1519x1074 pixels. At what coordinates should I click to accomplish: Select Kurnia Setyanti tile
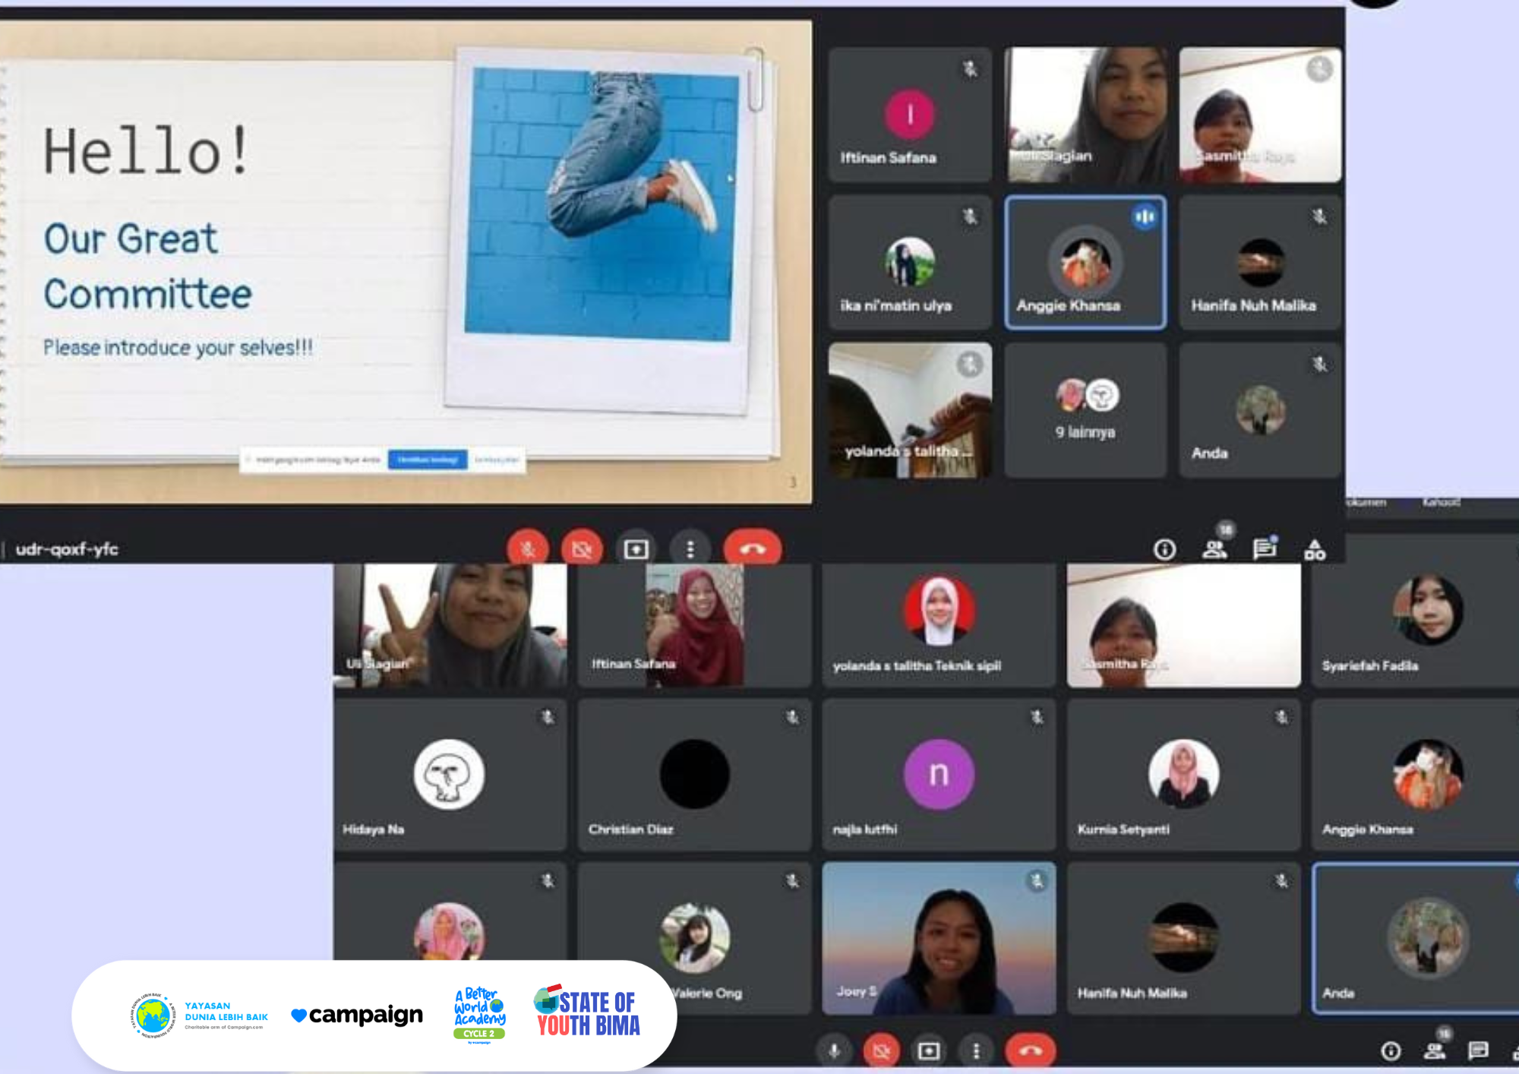tap(1183, 774)
